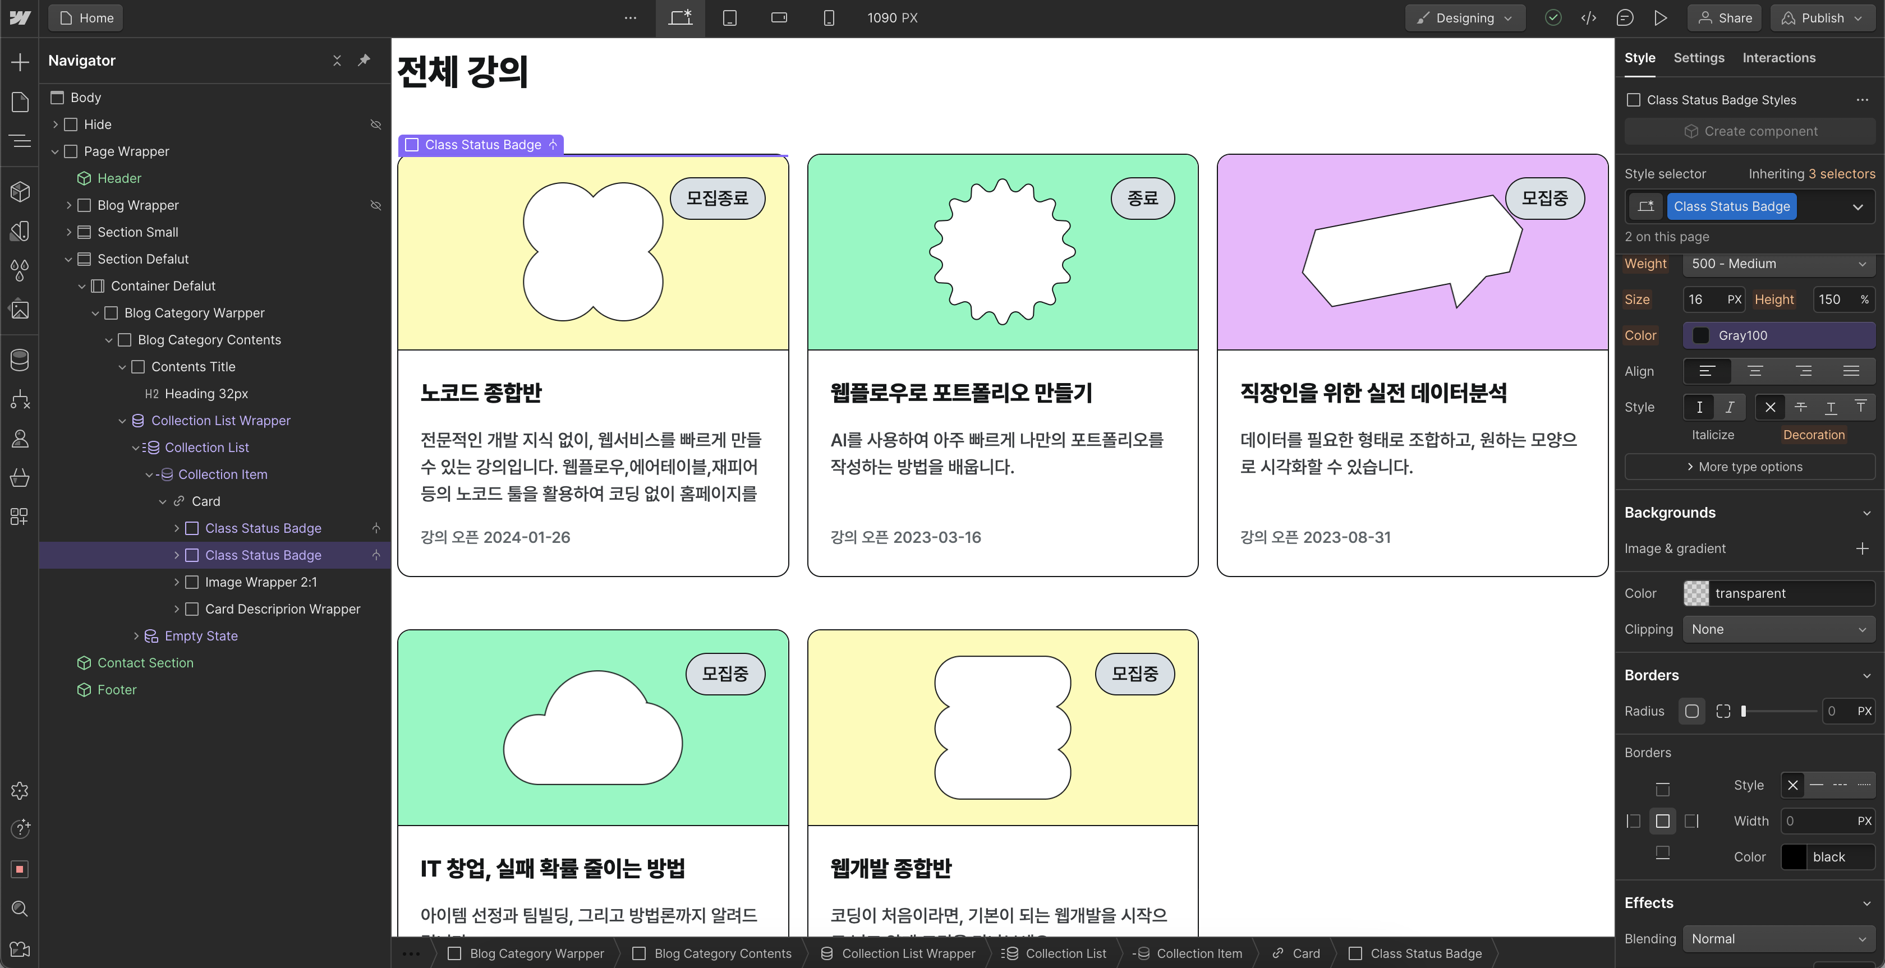Close the Navigator panel

point(337,60)
